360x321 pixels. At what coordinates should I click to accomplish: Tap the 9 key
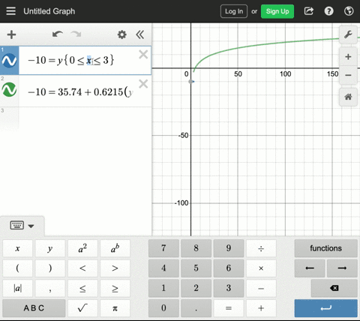click(x=229, y=248)
